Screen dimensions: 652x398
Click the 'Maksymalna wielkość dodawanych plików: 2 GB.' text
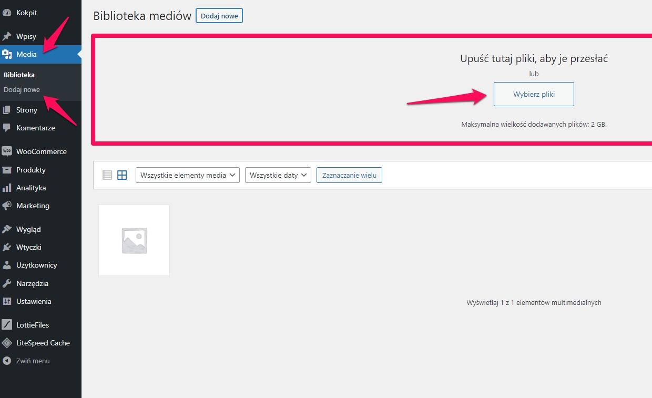pyautogui.click(x=534, y=125)
